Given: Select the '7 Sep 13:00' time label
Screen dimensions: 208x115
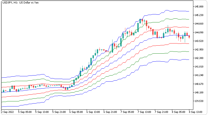Looking at the screenshot, I should click(x=145, y=112).
